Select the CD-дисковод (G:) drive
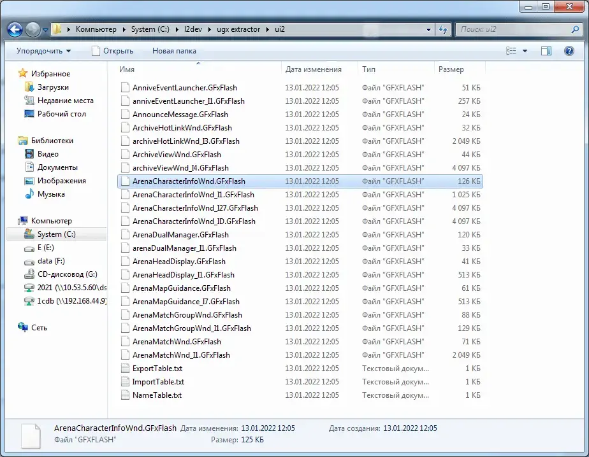 [x=67, y=274]
